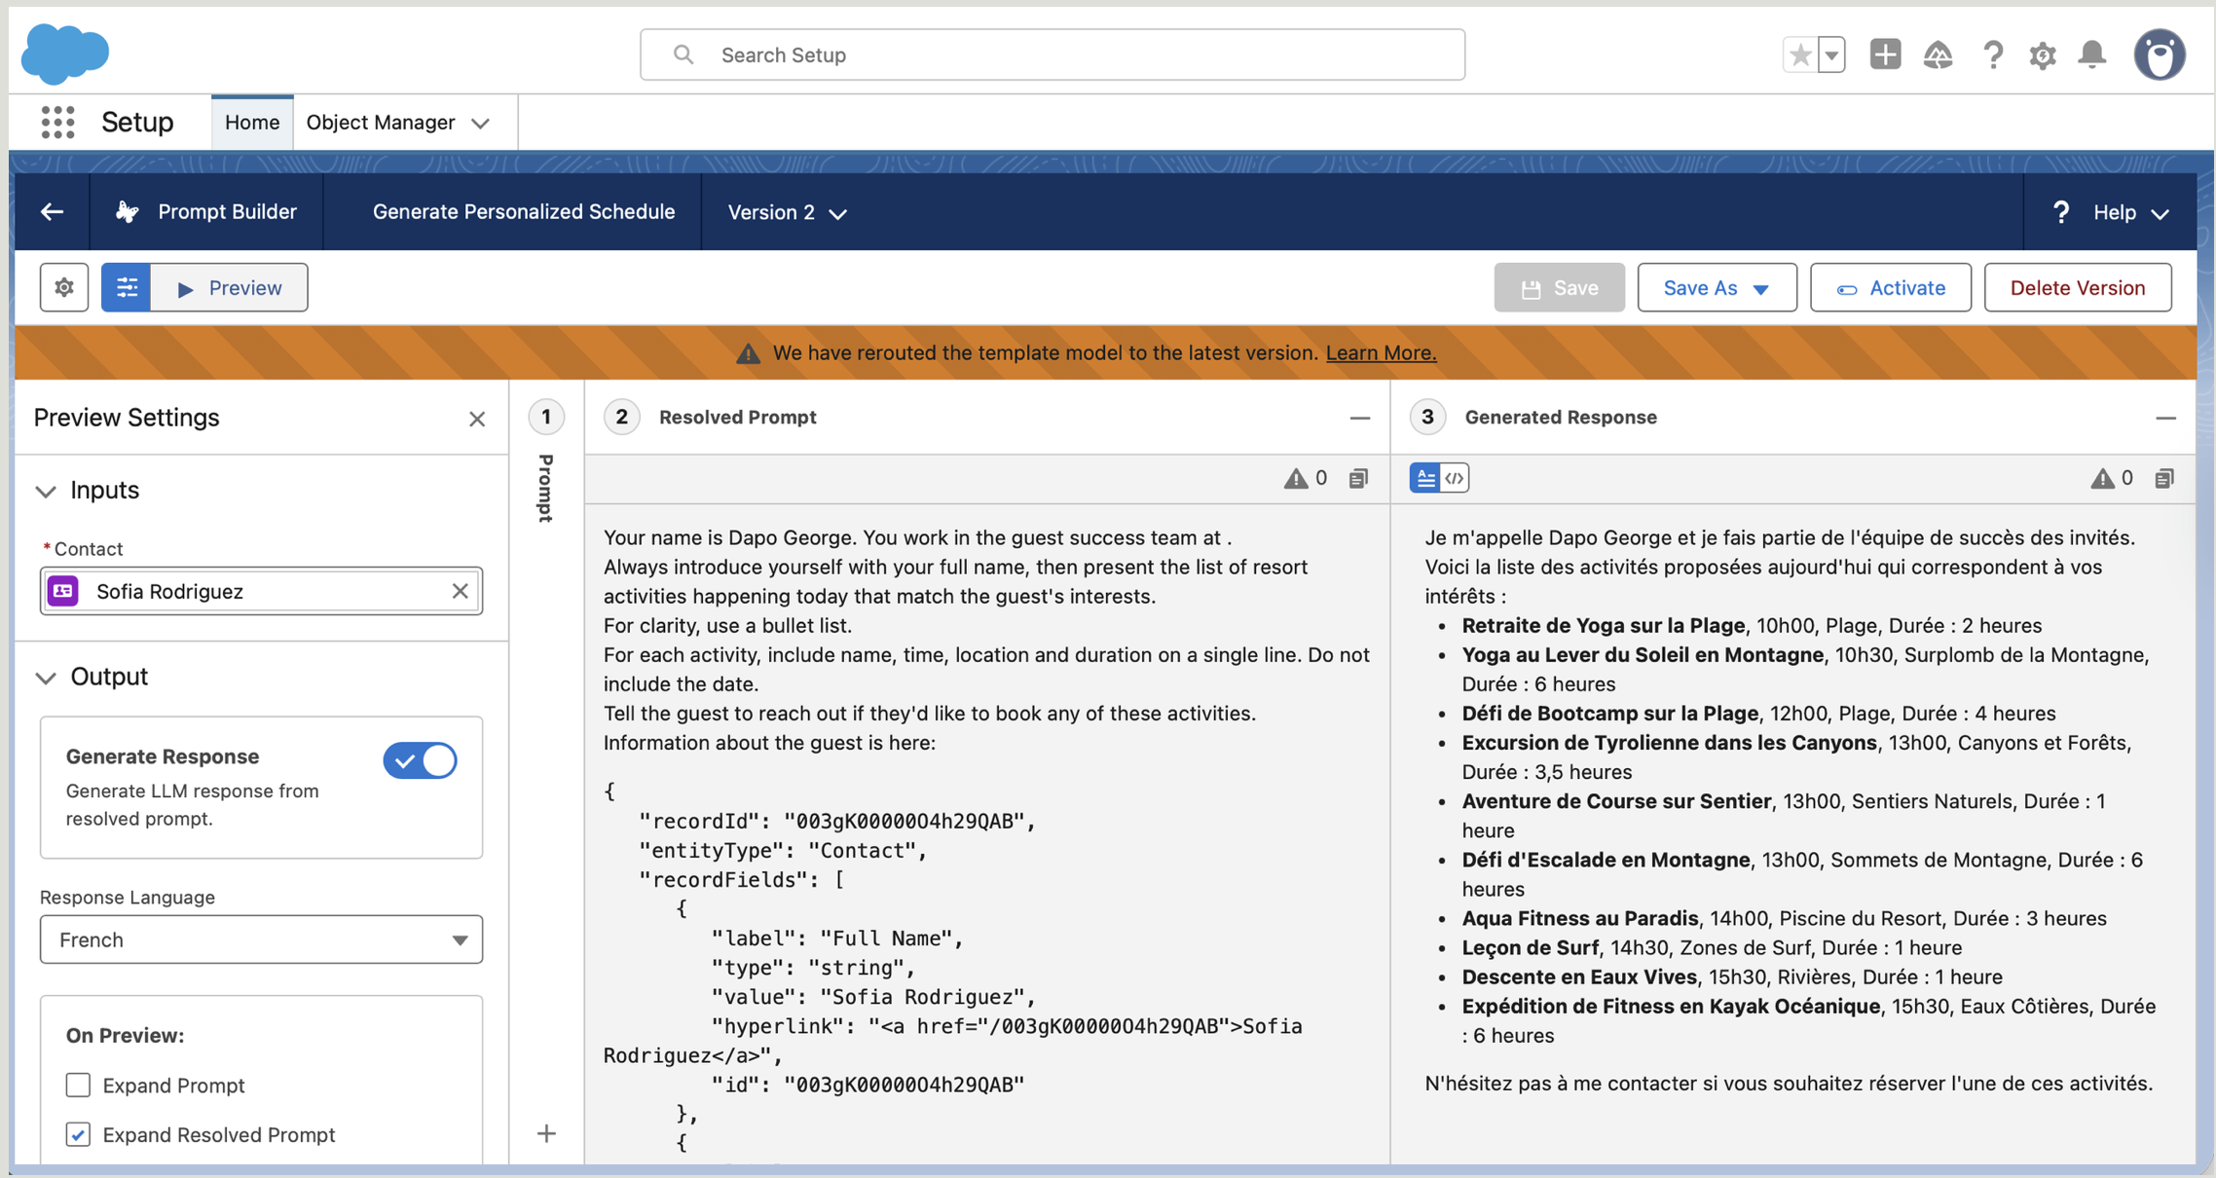The height and width of the screenshot is (1178, 2216).
Task: Minimize the Resolved Prompt panel
Action: click(x=1359, y=418)
